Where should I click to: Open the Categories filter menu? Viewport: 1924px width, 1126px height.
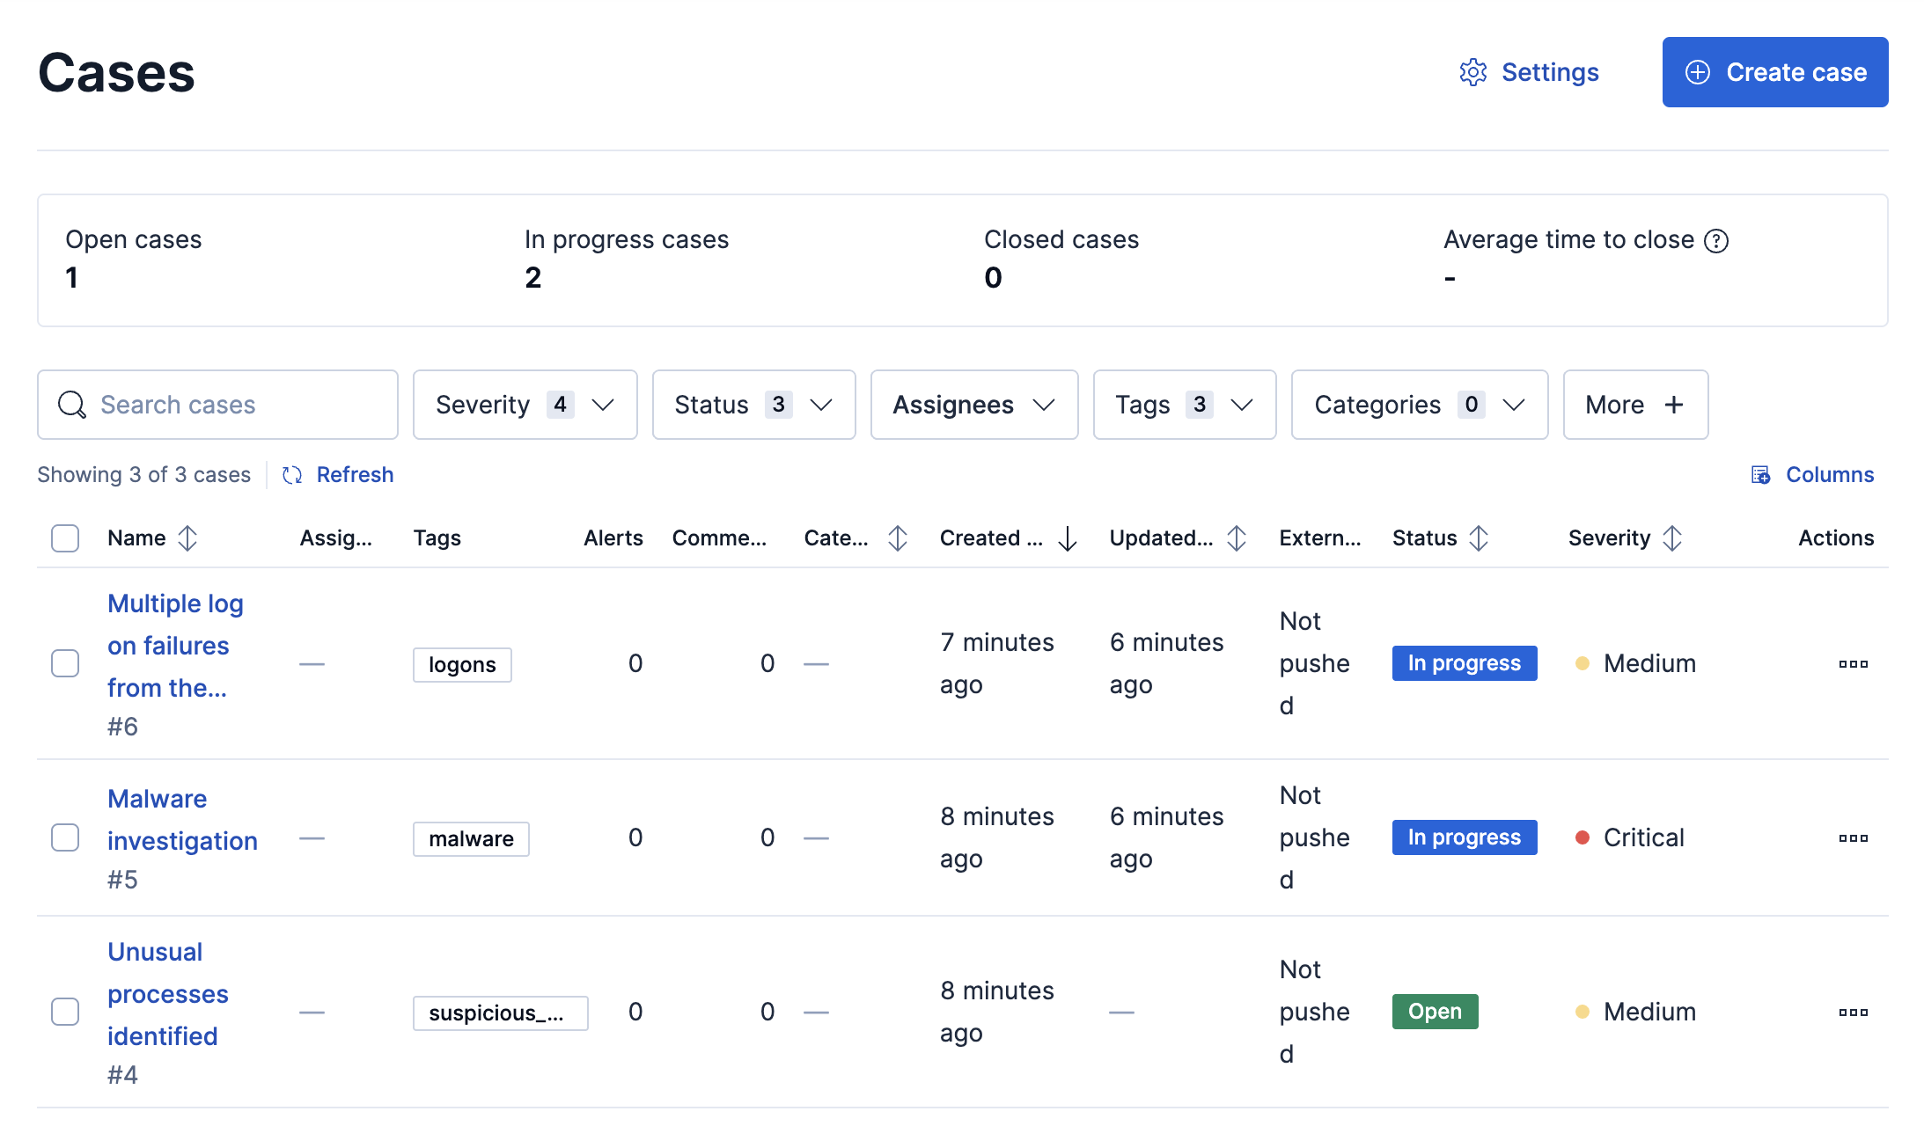tap(1419, 405)
